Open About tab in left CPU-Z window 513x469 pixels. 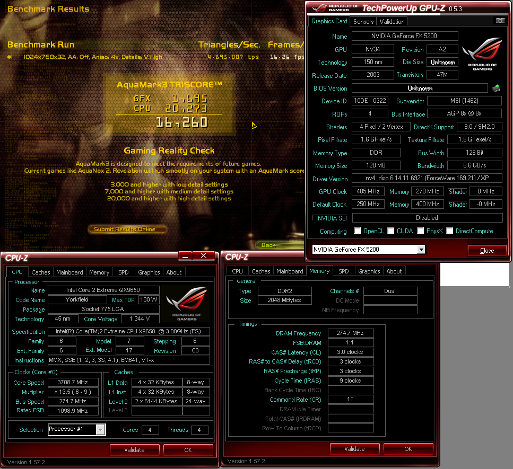pos(173,272)
